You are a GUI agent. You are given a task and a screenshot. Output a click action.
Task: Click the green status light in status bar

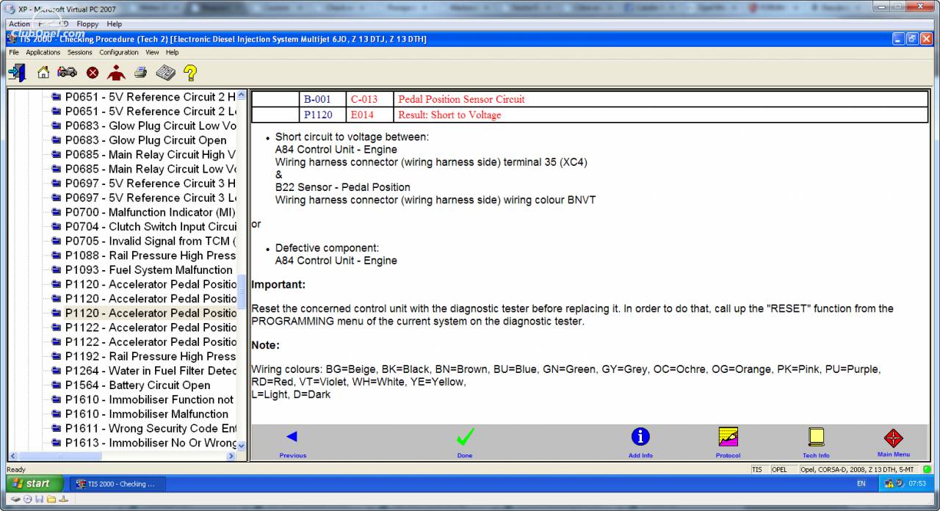click(x=927, y=470)
